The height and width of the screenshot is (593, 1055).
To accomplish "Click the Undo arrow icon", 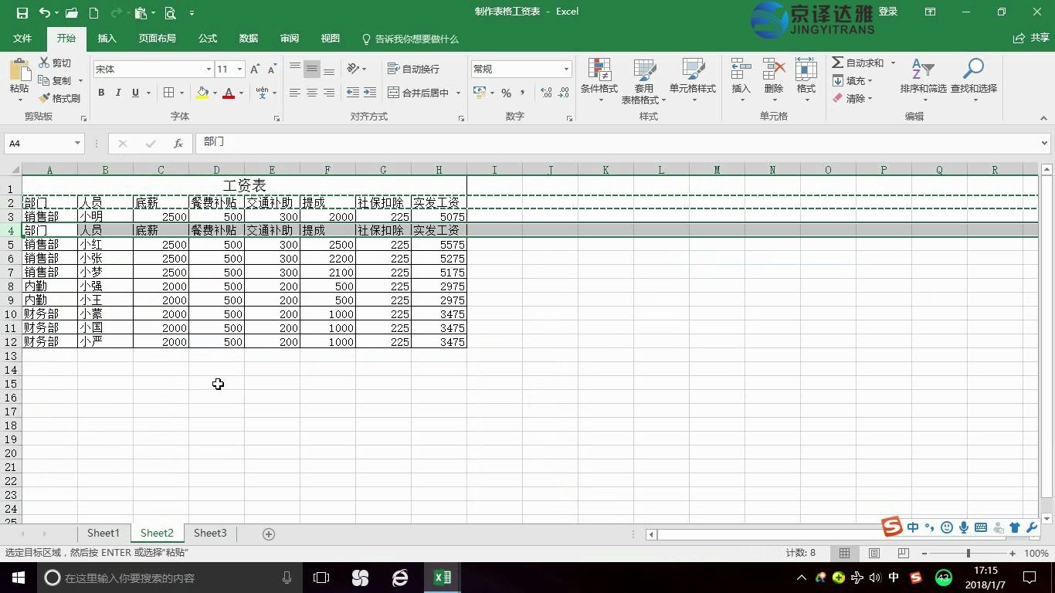I will tap(44, 12).
